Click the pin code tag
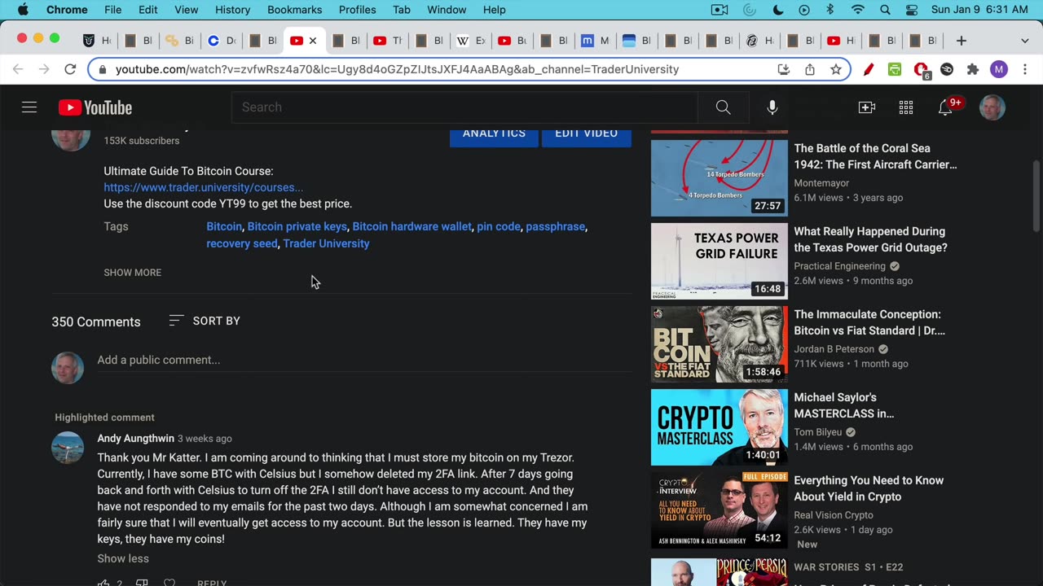This screenshot has width=1043, height=586. point(499,226)
